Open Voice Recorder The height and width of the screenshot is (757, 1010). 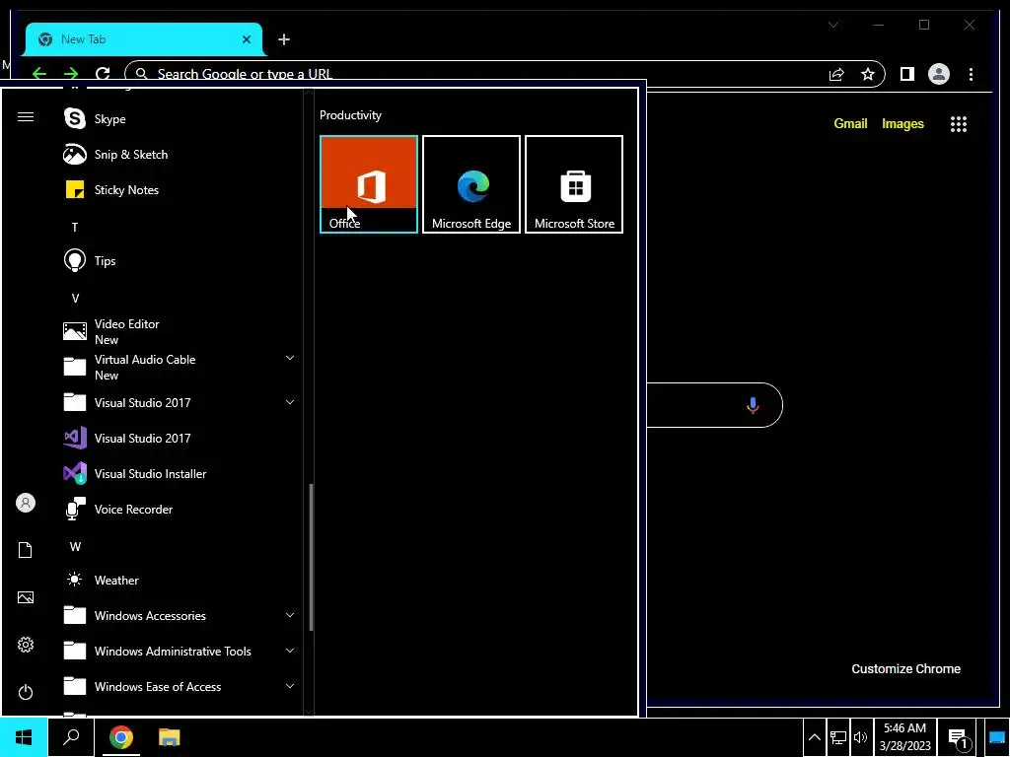(180, 510)
